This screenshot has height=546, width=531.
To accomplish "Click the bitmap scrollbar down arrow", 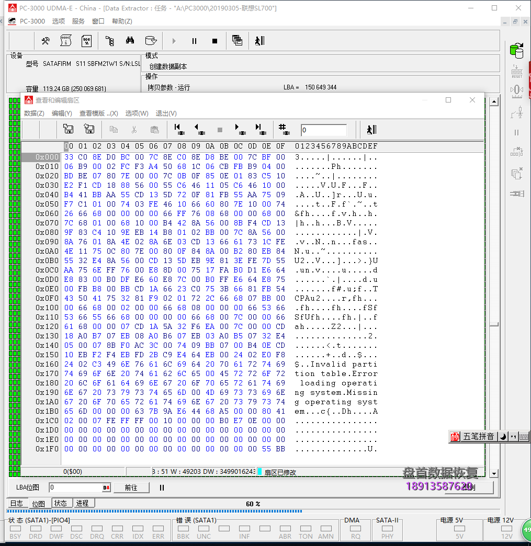I will (494, 473).
